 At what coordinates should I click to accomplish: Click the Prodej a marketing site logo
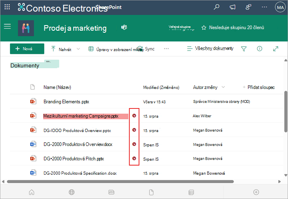(x=26, y=28)
